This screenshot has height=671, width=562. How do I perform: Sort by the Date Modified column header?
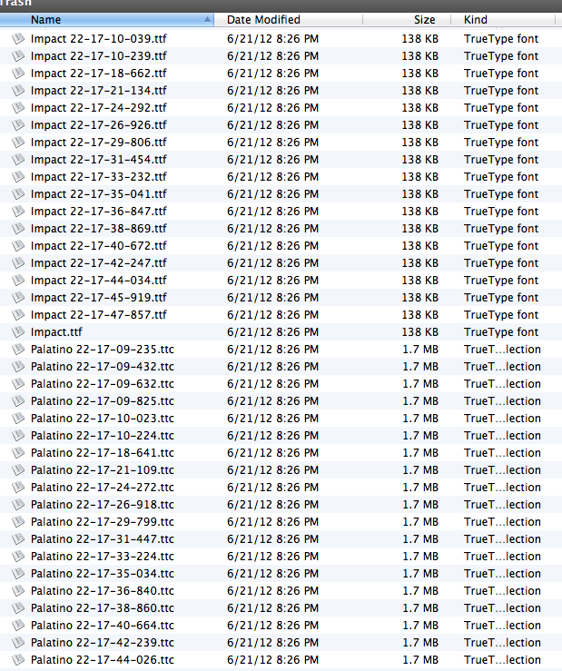[288, 20]
